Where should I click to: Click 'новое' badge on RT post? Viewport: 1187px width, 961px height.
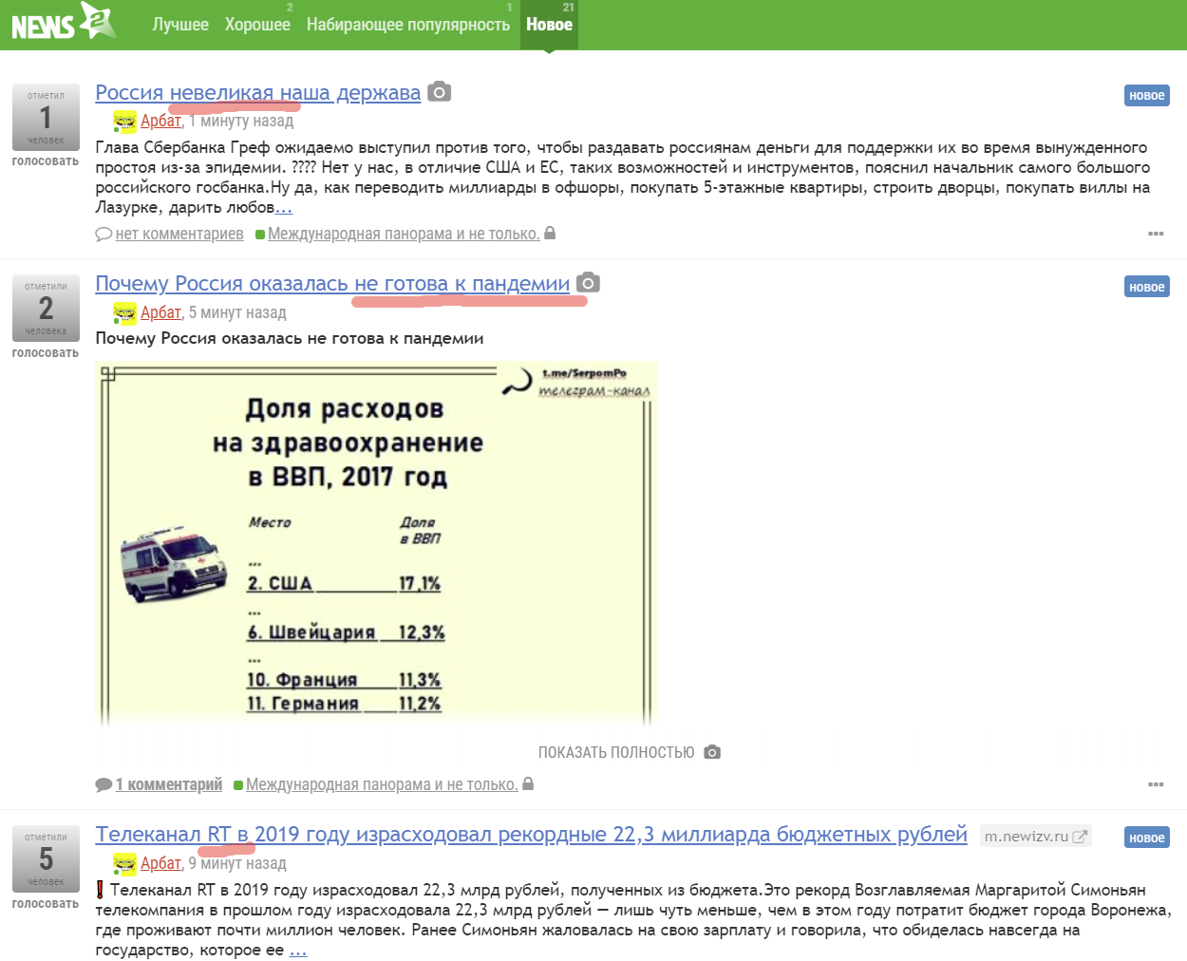[x=1147, y=838]
